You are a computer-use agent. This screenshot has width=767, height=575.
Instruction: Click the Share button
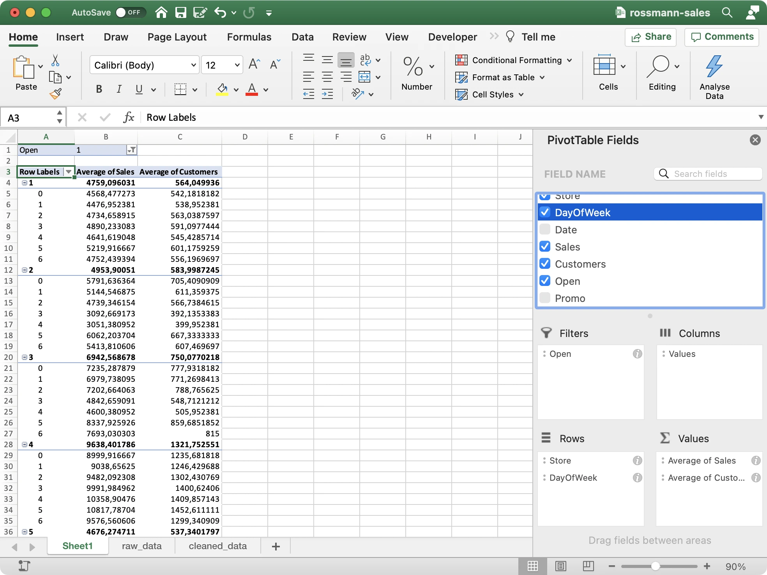650,37
